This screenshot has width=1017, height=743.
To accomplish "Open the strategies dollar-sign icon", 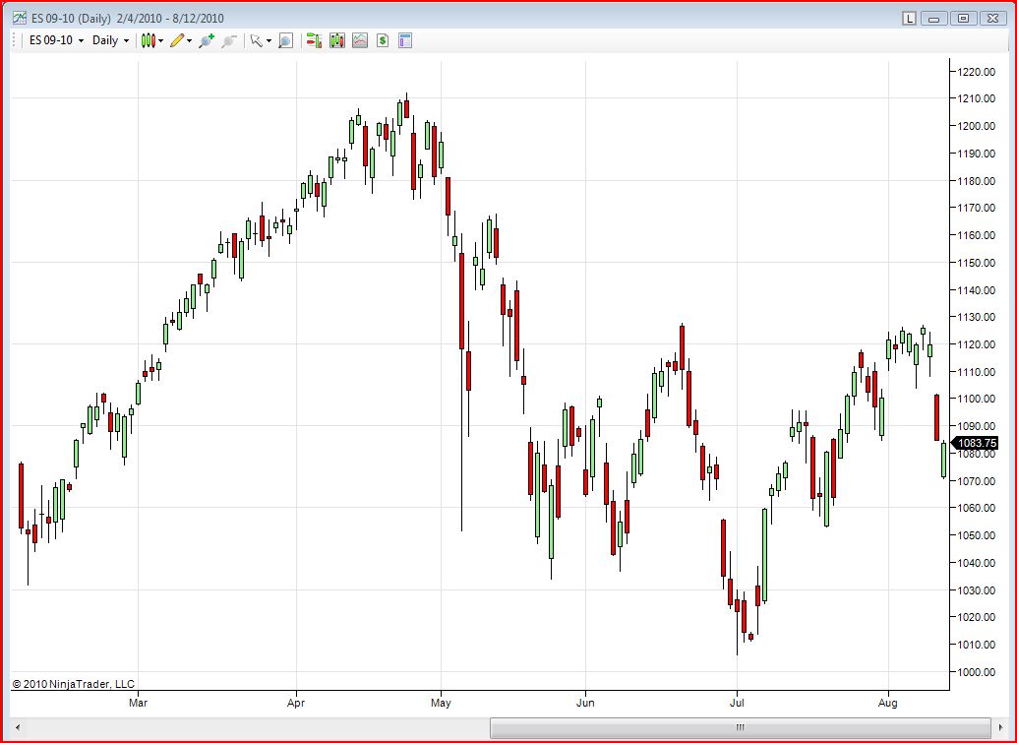I will (x=382, y=41).
